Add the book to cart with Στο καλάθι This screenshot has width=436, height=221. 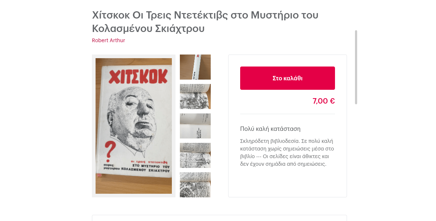pyautogui.click(x=287, y=78)
